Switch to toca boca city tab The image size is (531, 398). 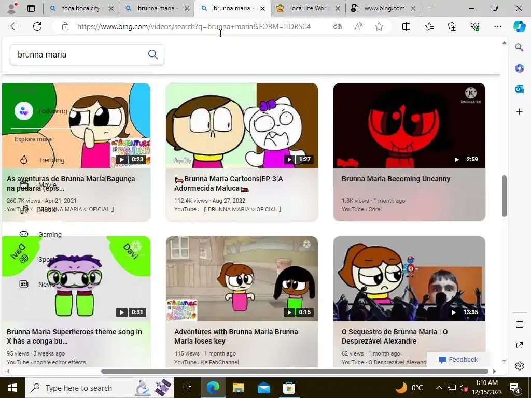[x=81, y=8]
